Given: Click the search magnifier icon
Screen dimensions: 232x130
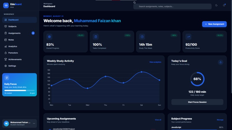Looking at the screenshot, I should click(134, 3).
